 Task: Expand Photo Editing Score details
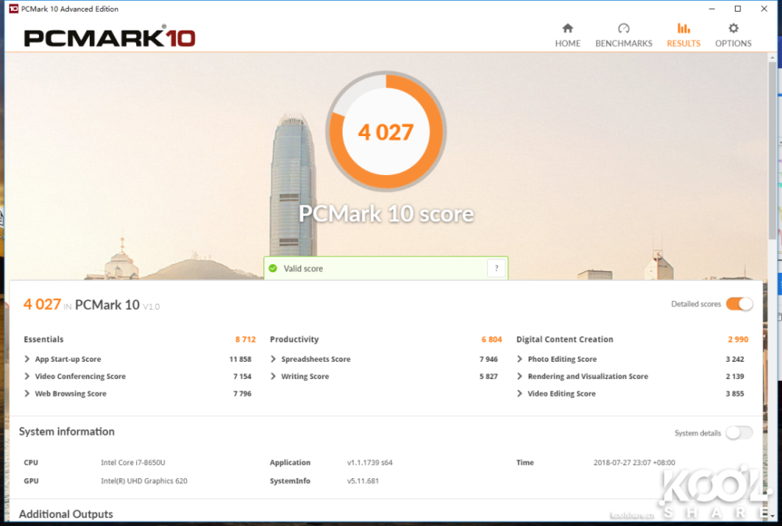[x=520, y=359]
